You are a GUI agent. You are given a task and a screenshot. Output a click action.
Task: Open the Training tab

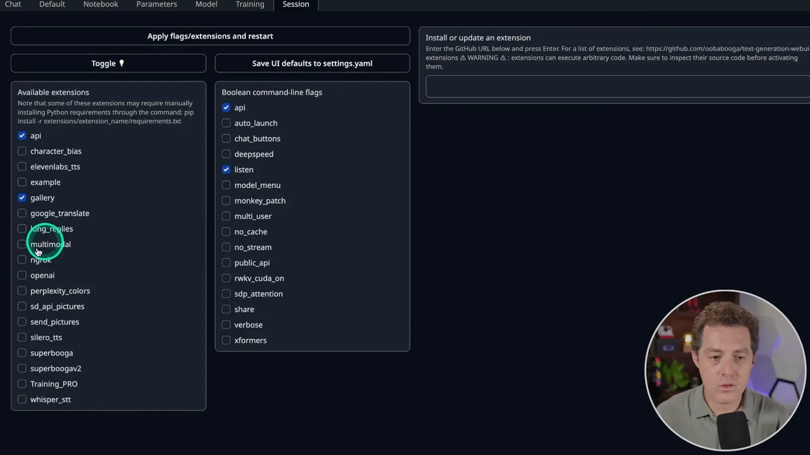click(250, 4)
